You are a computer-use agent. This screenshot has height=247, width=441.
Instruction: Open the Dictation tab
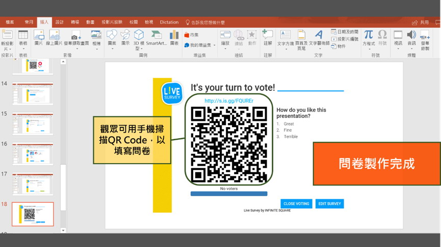pos(169,22)
